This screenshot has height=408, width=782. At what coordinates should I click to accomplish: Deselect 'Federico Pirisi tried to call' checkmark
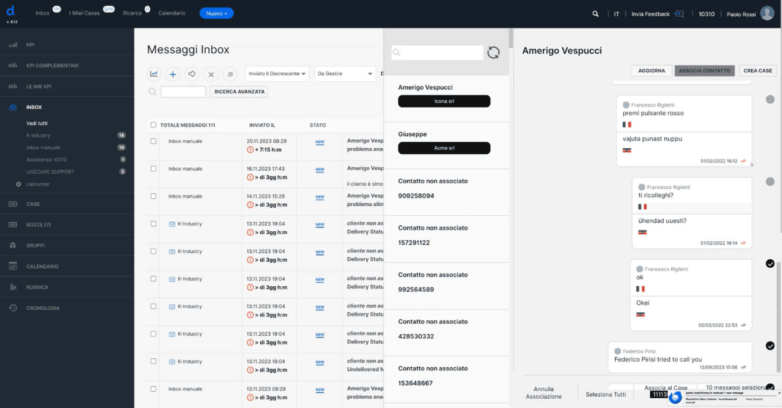point(770,346)
